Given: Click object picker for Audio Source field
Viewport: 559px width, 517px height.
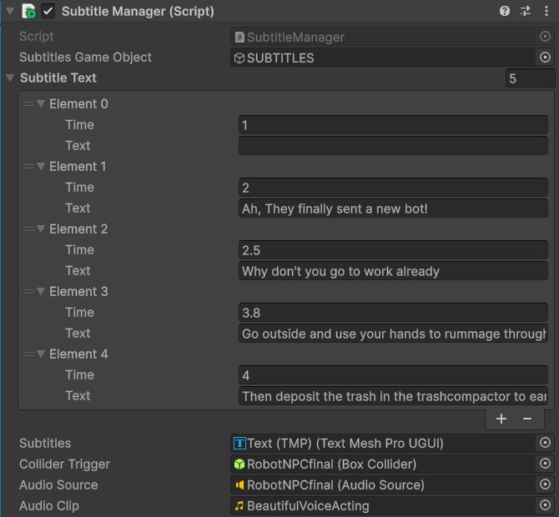Looking at the screenshot, I should point(545,484).
